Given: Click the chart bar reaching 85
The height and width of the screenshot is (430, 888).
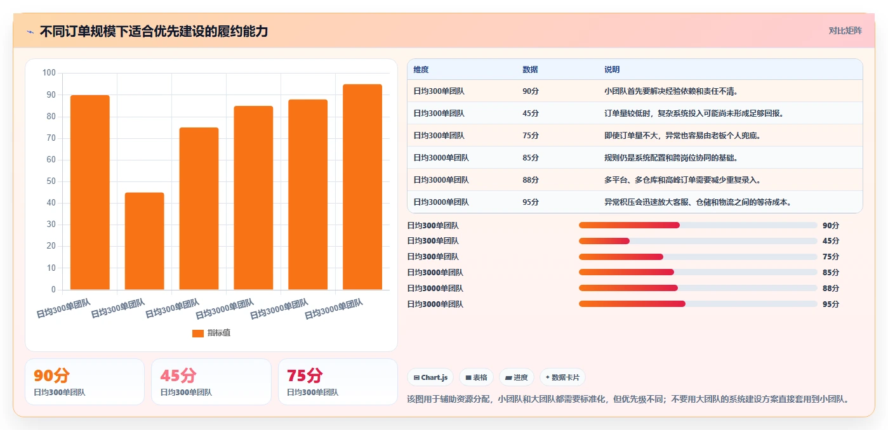Looking at the screenshot, I should [x=253, y=198].
